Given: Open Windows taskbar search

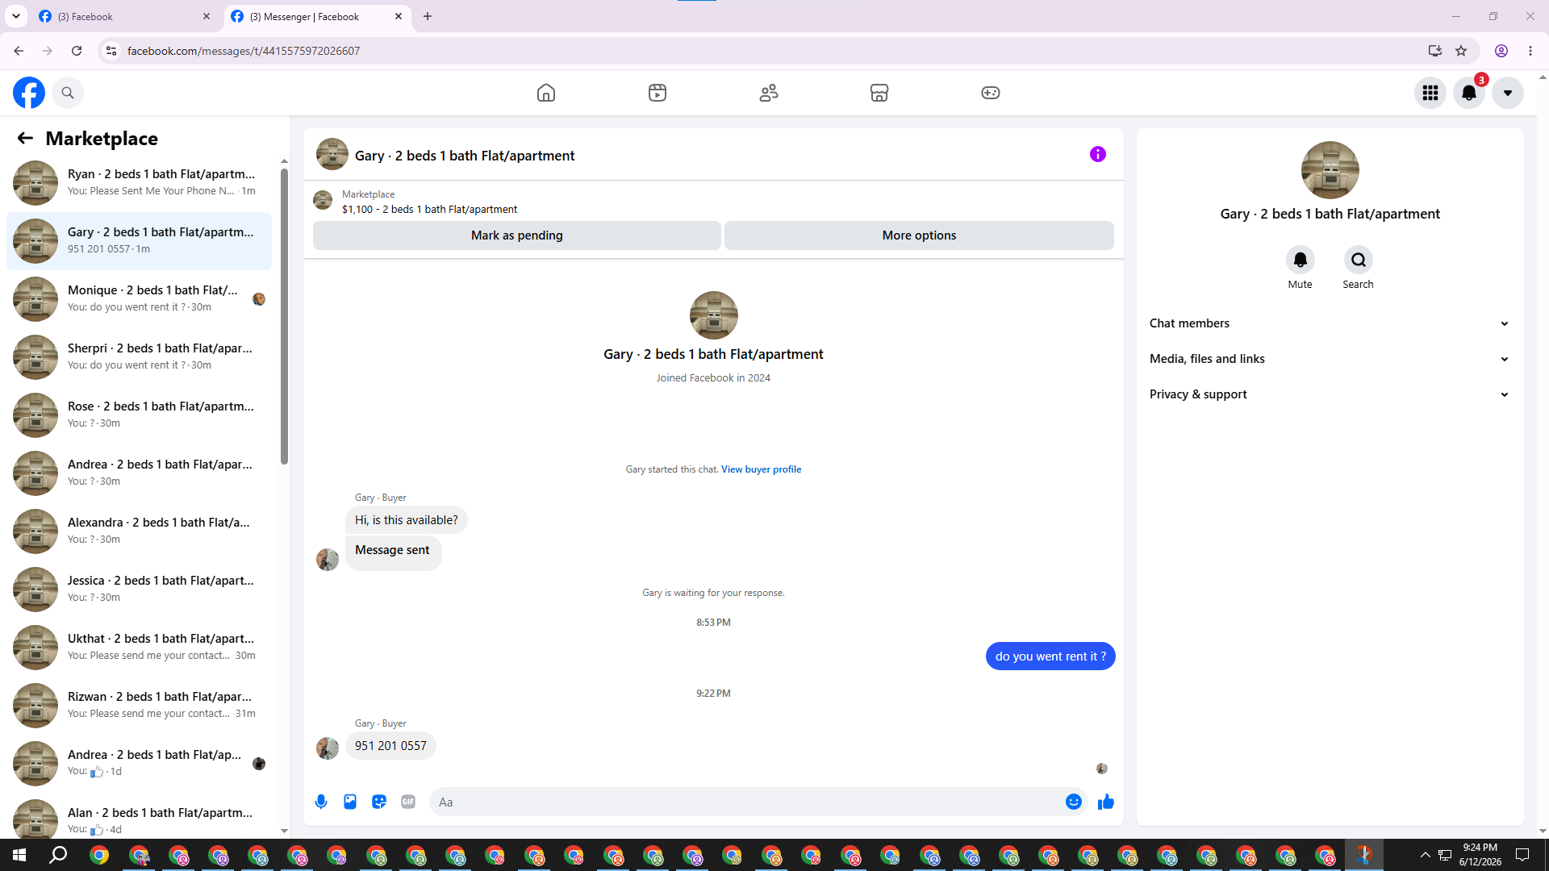Looking at the screenshot, I should 58,855.
